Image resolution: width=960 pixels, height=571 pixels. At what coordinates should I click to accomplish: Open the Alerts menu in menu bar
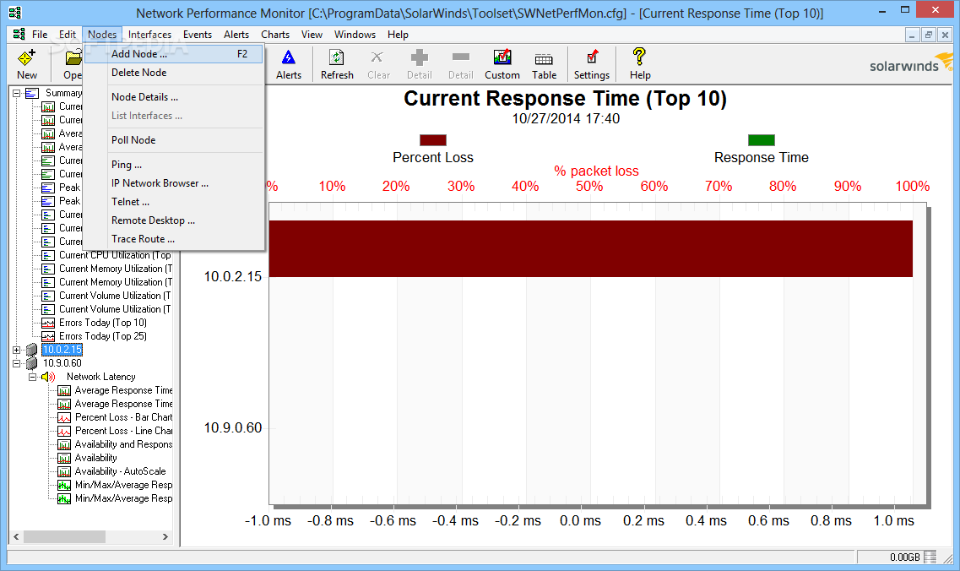pyautogui.click(x=236, y=35)
